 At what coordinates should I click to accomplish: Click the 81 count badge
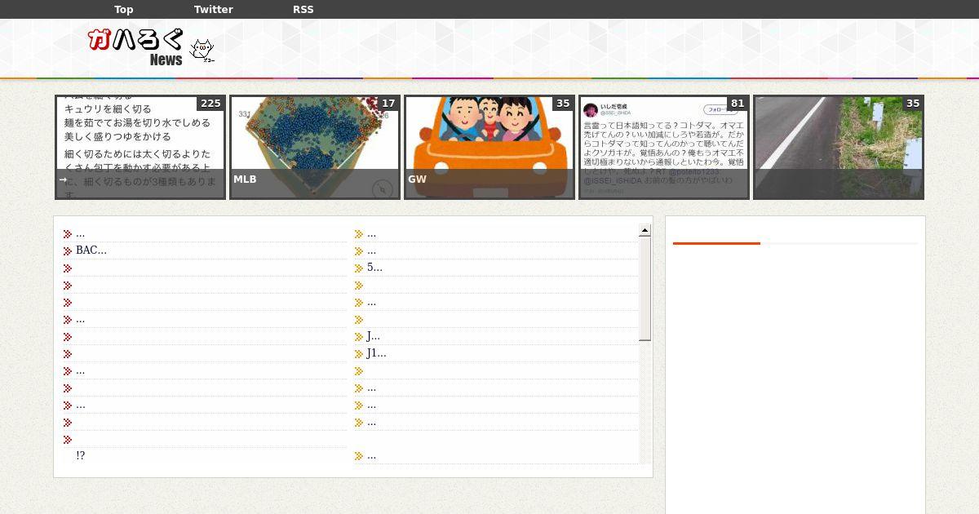point(738,104)
